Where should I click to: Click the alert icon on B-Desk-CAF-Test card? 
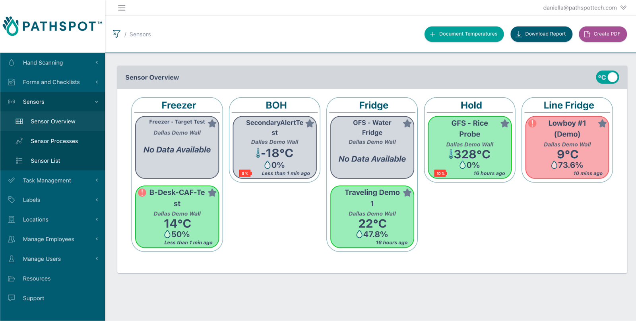142,193
